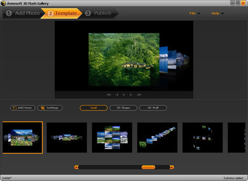Click the Add Music button
This screenshot has width=248, height=181.
(x=23, y=108)
